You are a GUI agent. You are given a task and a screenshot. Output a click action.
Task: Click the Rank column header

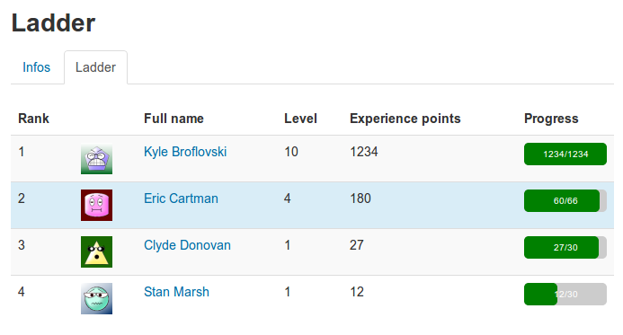coord(34,119)
